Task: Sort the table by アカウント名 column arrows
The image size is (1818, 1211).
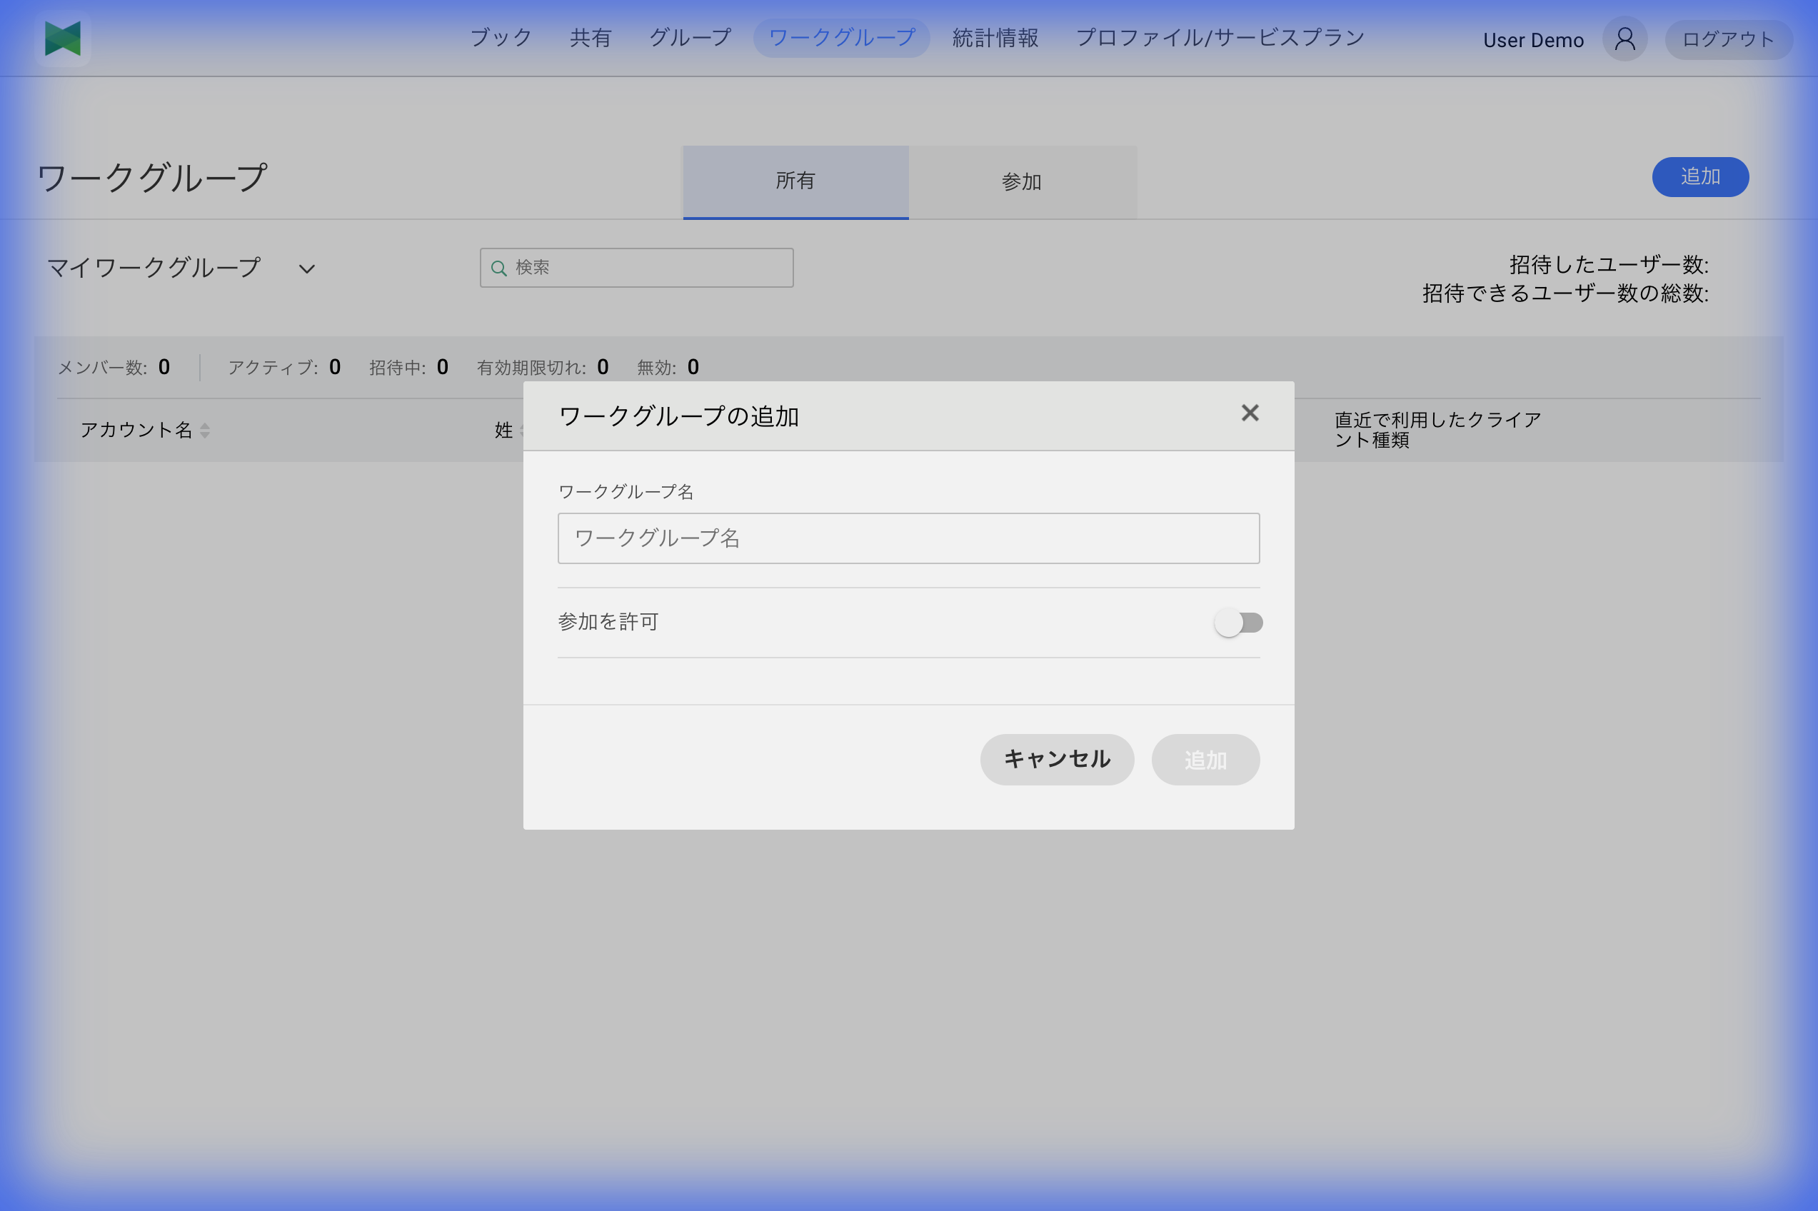Action: (205, 430)
